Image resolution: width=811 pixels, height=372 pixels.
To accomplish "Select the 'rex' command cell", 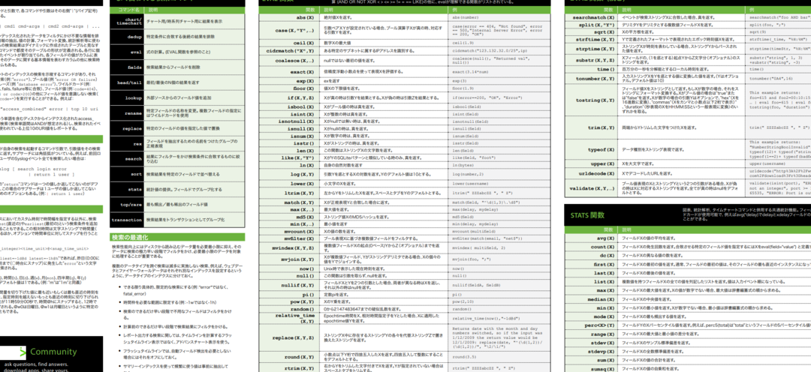I will (x=127, y=144).
